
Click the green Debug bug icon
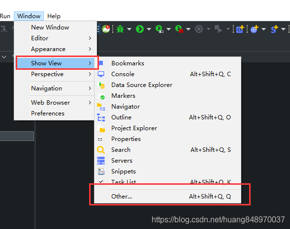tap(120, 29)
